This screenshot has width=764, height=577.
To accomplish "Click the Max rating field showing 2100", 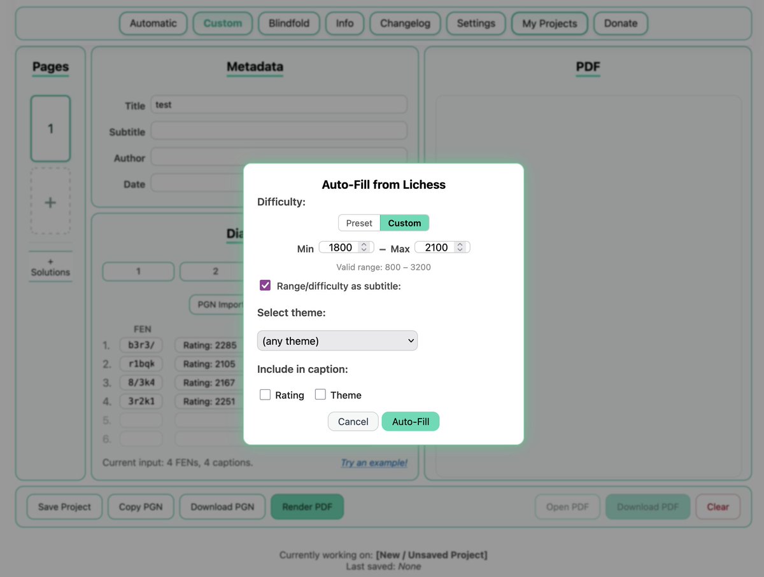I will pyautogui.click(x=442, y=247).
